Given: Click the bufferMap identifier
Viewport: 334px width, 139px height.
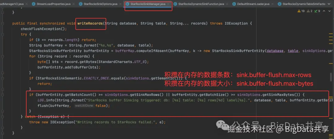Looking at the screenshot, I should point(125,51).
